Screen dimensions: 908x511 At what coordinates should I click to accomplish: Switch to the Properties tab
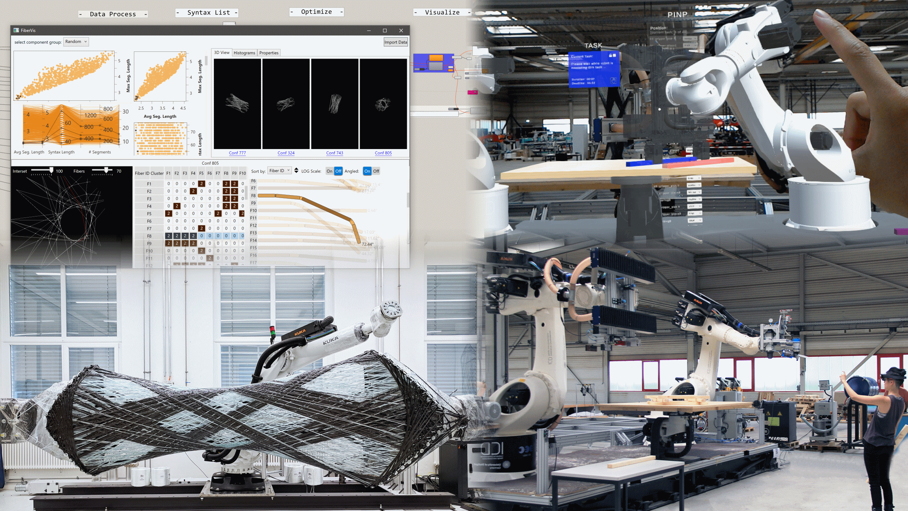(268, 53)
